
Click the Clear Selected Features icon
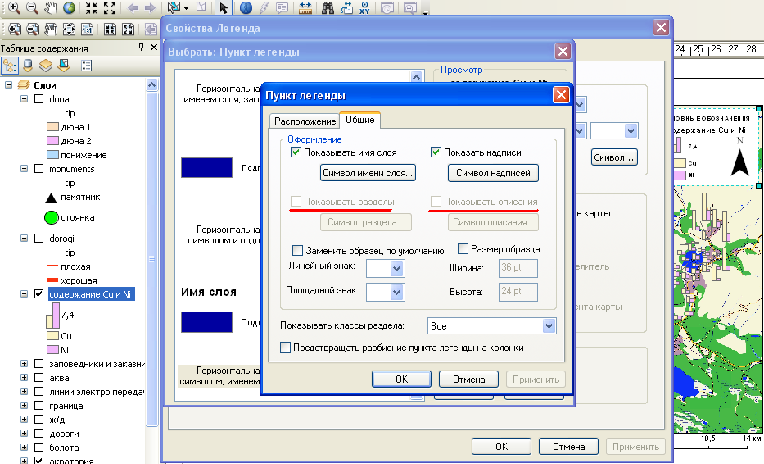[x=201, y=7]
